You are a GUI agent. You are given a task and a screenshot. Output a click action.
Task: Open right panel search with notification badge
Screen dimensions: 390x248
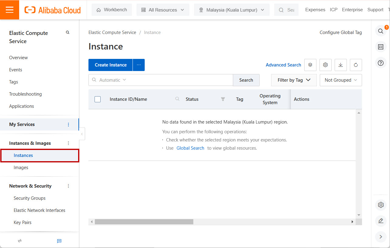click(381, 31)
